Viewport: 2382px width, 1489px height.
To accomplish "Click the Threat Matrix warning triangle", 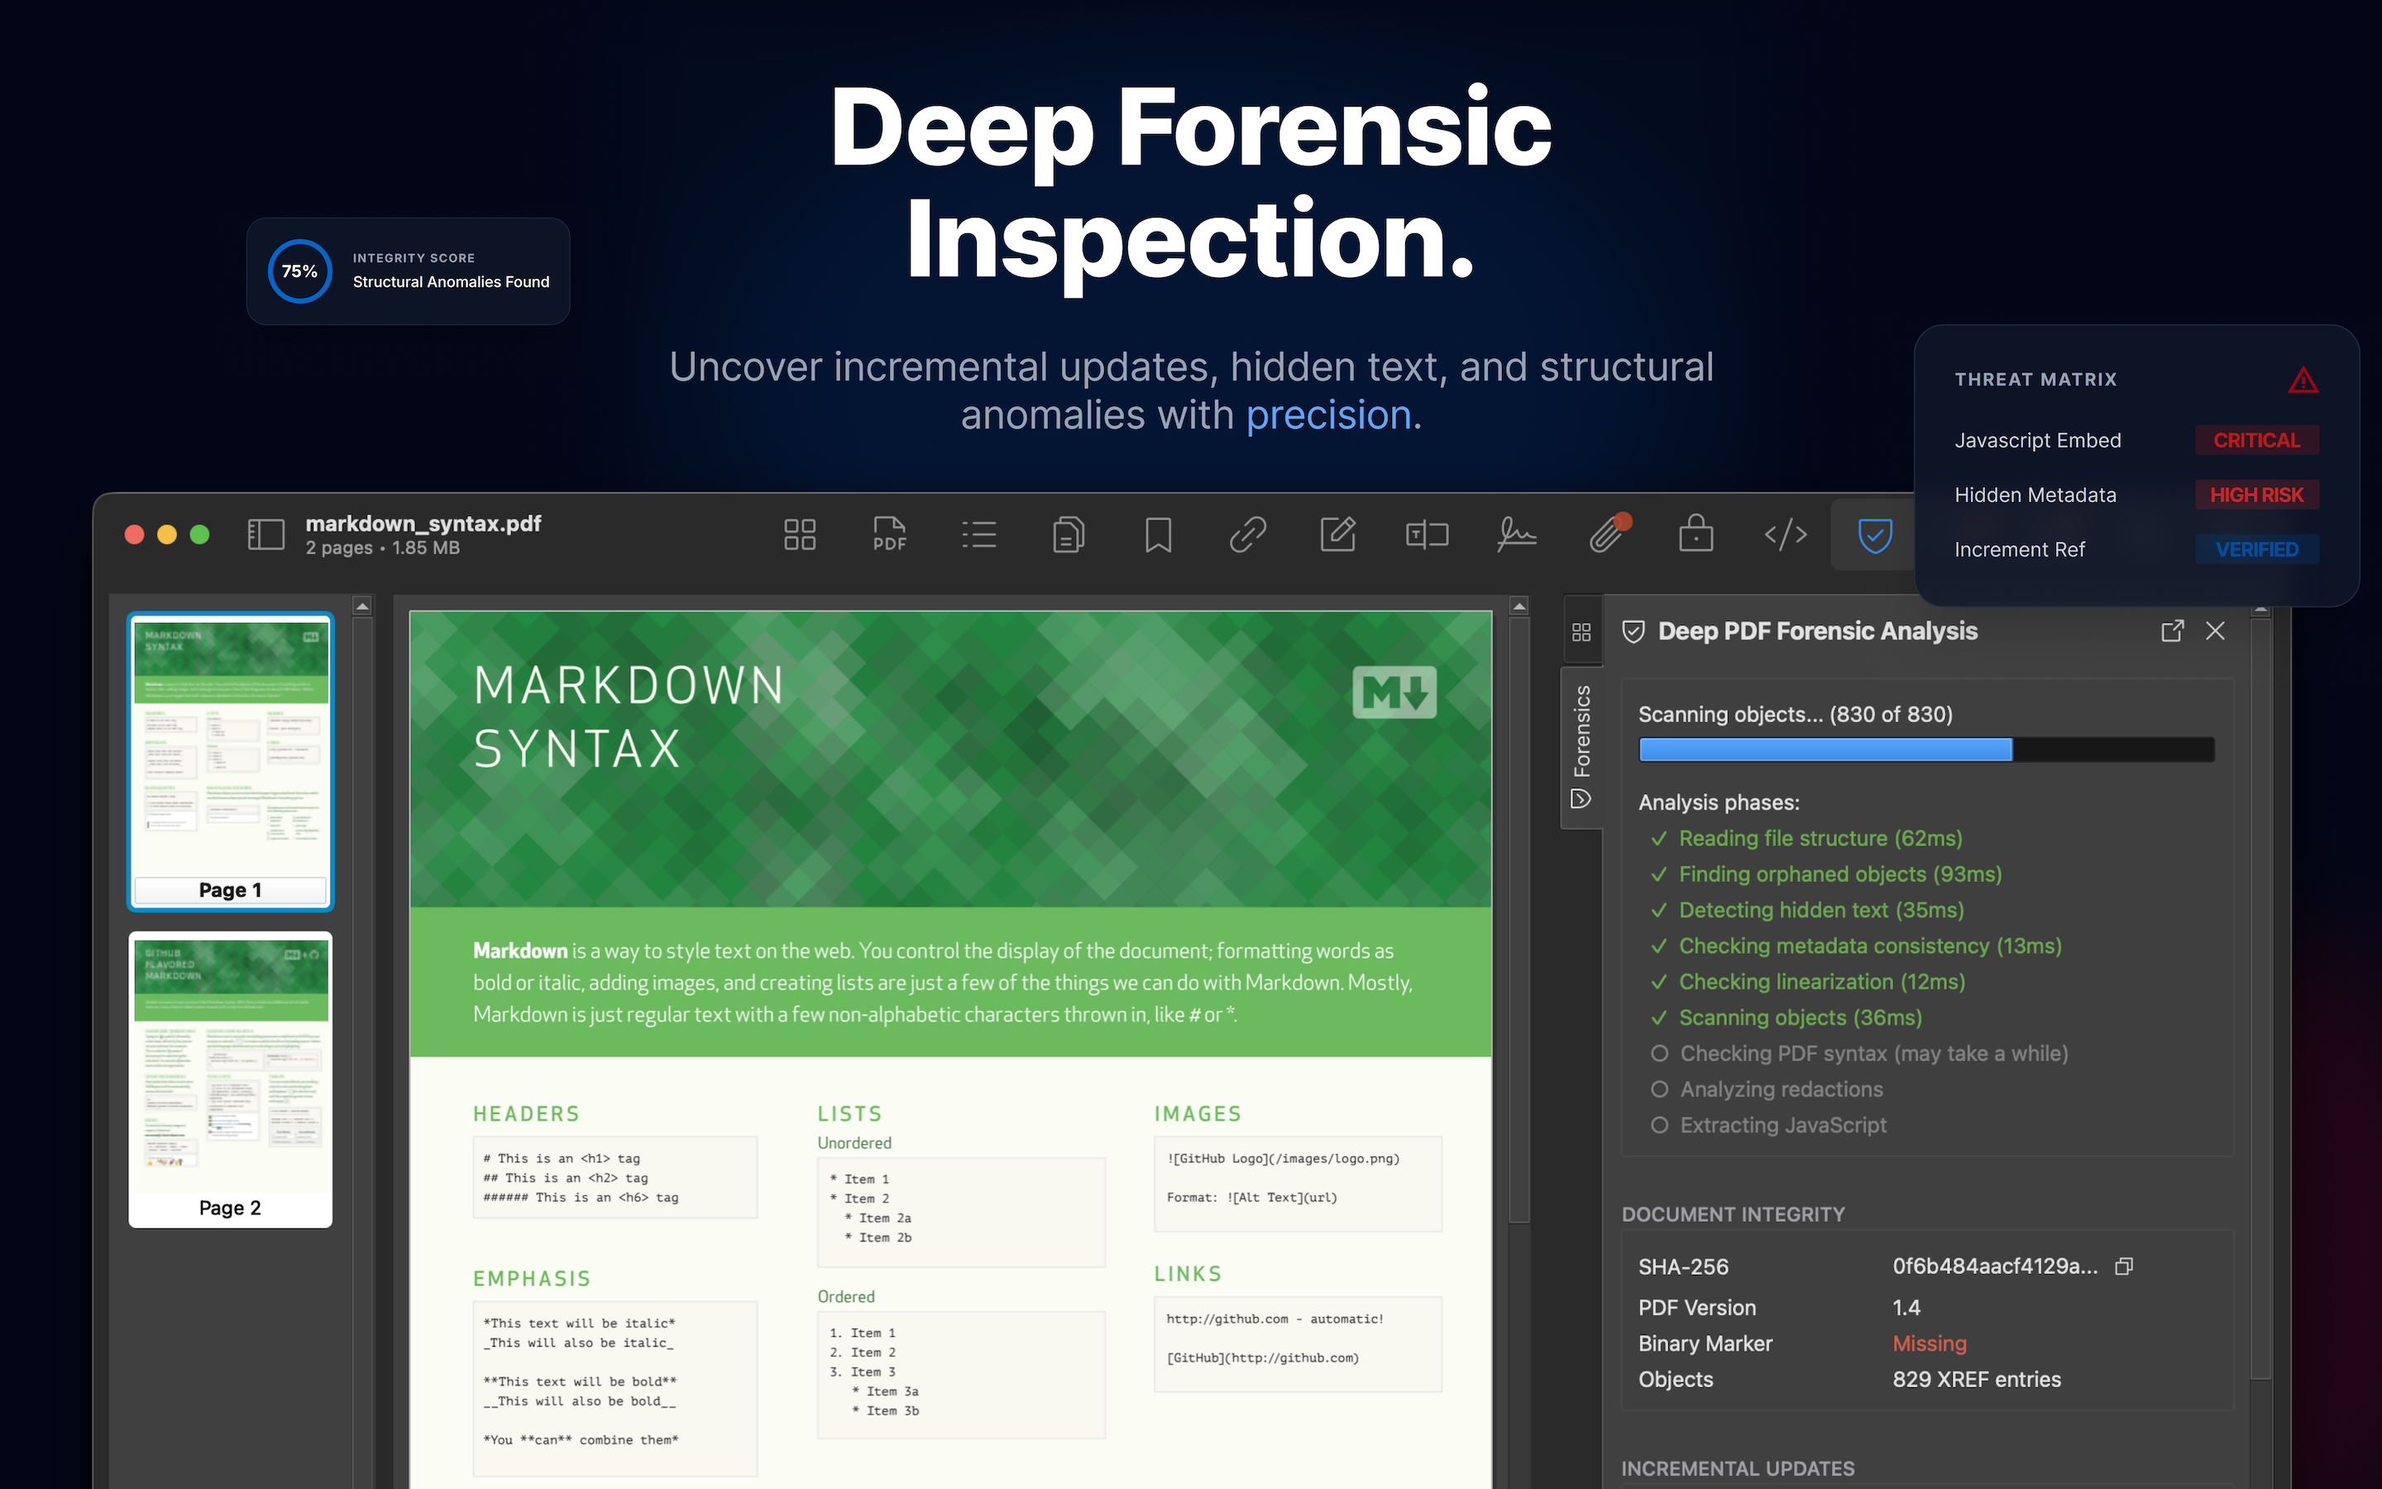I will [x=2303, y=381].
